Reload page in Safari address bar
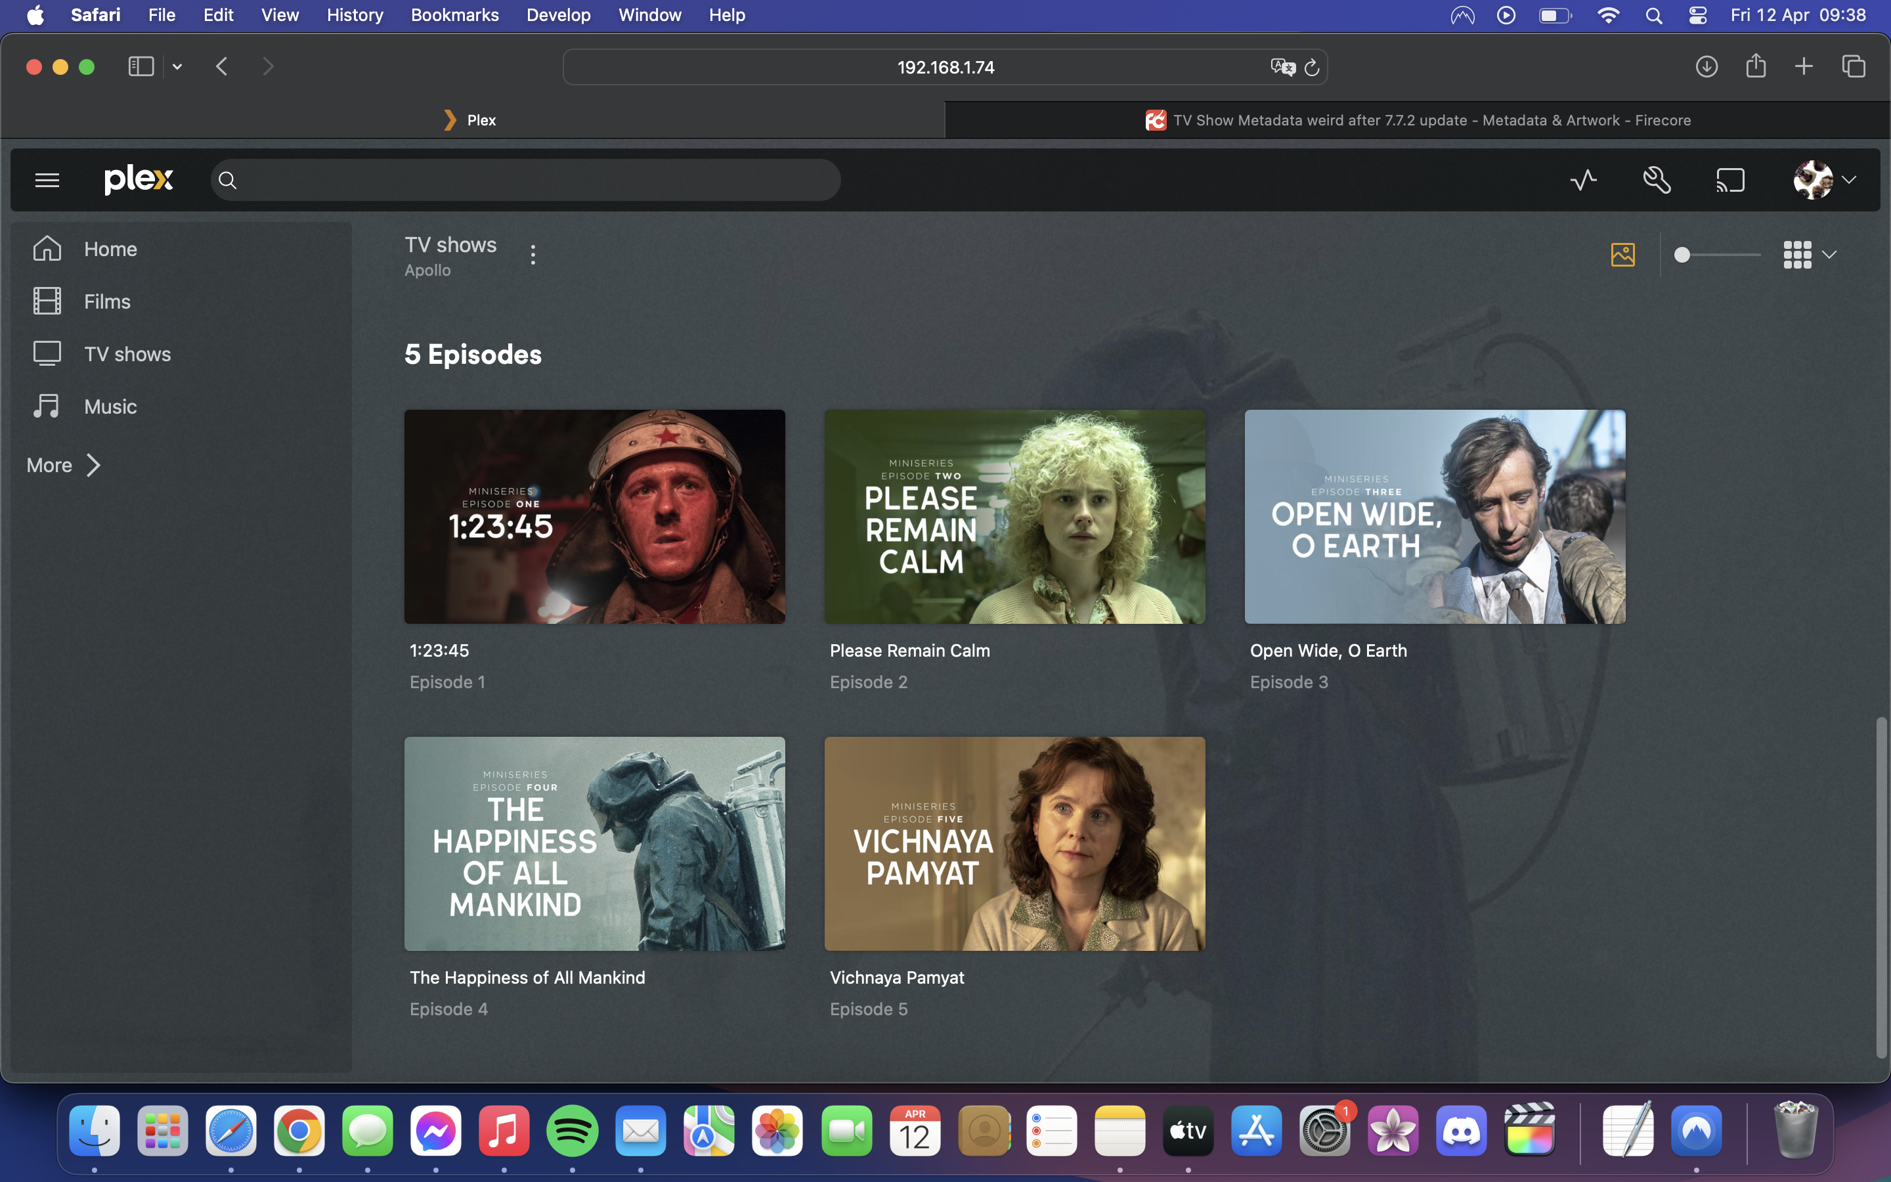 click(x=1312, y=68)
